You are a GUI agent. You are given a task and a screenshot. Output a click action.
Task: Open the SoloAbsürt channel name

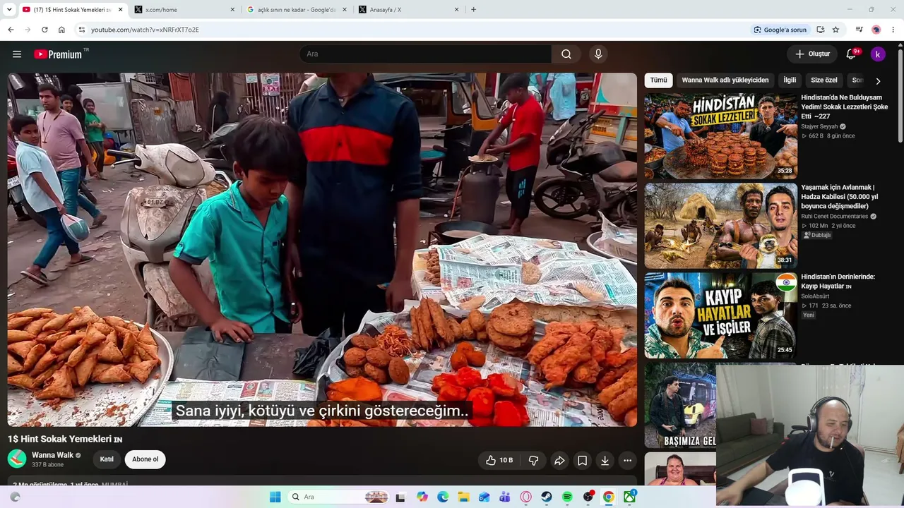coord(815,296)
